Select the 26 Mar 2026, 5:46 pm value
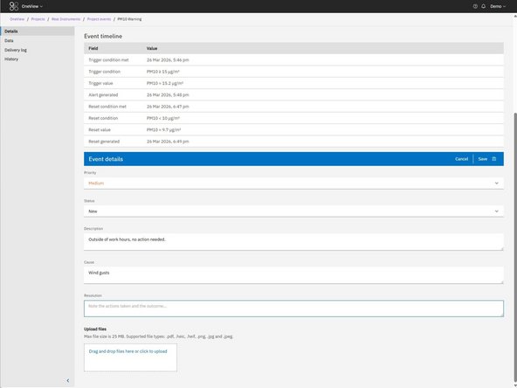Screen dimensions: 517x388 click(168, 60)
